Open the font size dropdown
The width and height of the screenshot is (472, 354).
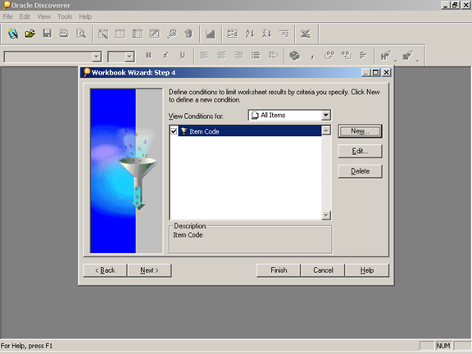[x=129, y=57]
